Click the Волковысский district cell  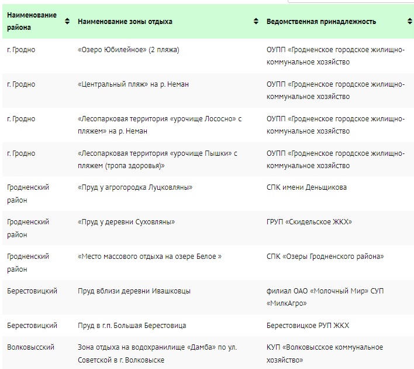pyautogui.click(x=30, y=347)
